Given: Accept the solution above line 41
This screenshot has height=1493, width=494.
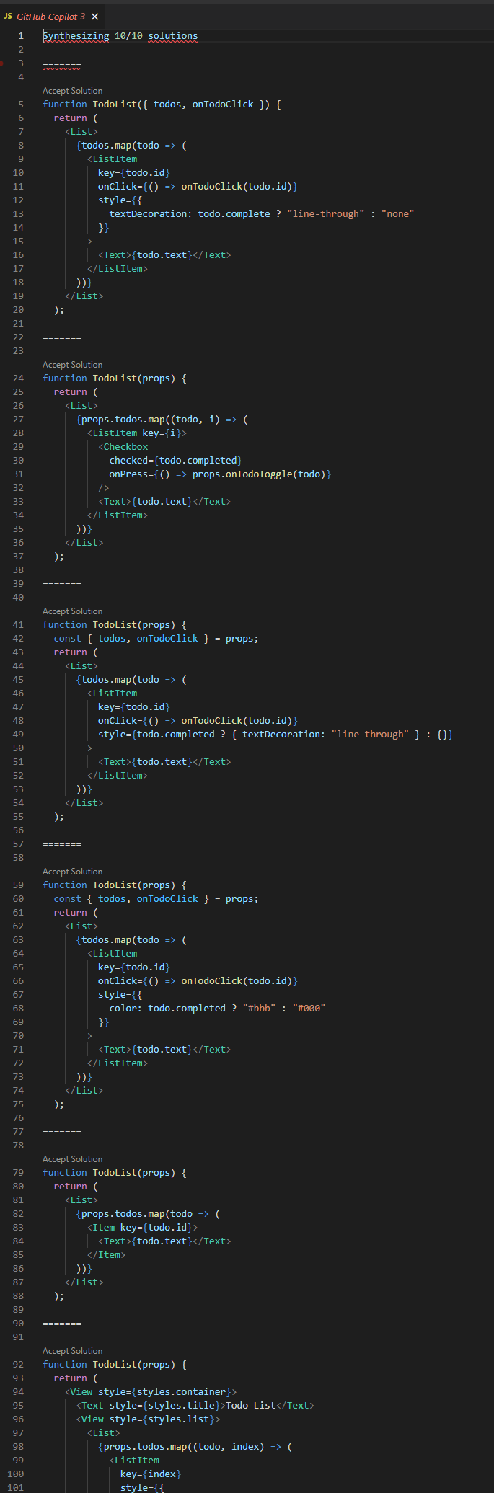Looking at the screenshot, I should [x=72, y=611].
